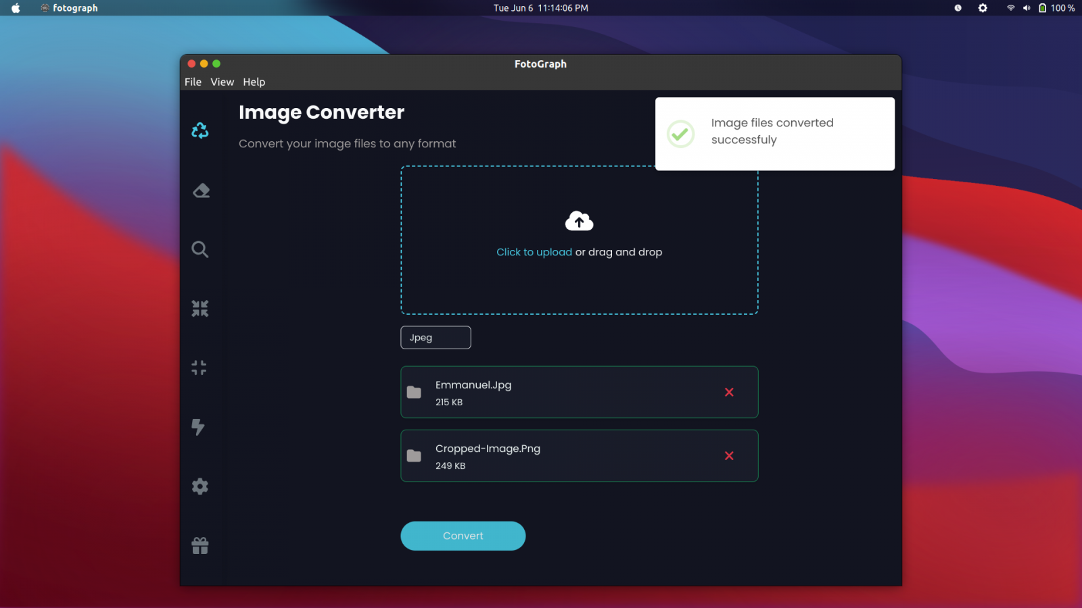This screenshot has height=608, width=1082.
Task: Open the magnifier search tool
Action: [200, 249]
